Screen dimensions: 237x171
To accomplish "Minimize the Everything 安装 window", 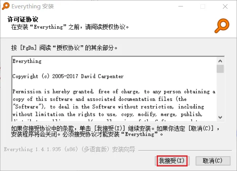I will click(181, 6).
